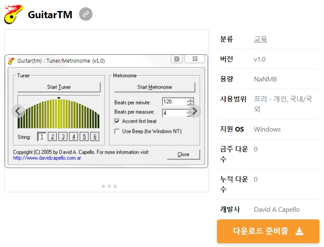The width and height of the screenshot is (324, 247).
Task: Click the developer name David A Capello
Action: (x=277, y=209)
